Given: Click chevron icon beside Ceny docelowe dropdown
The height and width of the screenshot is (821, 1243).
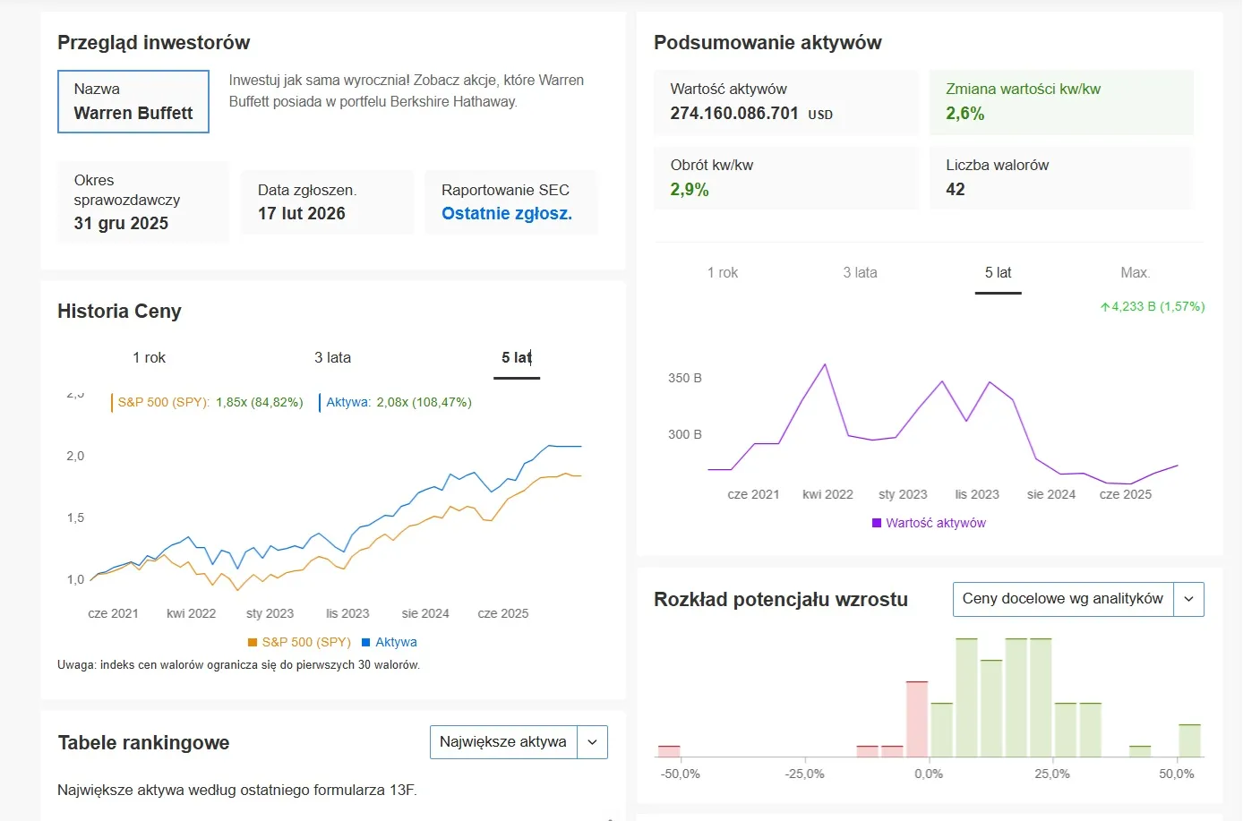Looking at the screenshot, I should tap(1189, 599).
